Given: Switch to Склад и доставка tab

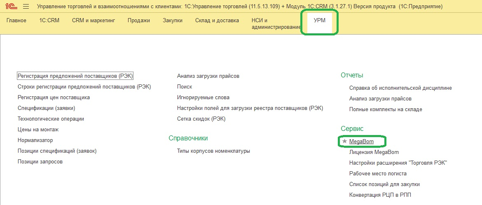Looking at the screenshot, I should click(x=217, y=21).
